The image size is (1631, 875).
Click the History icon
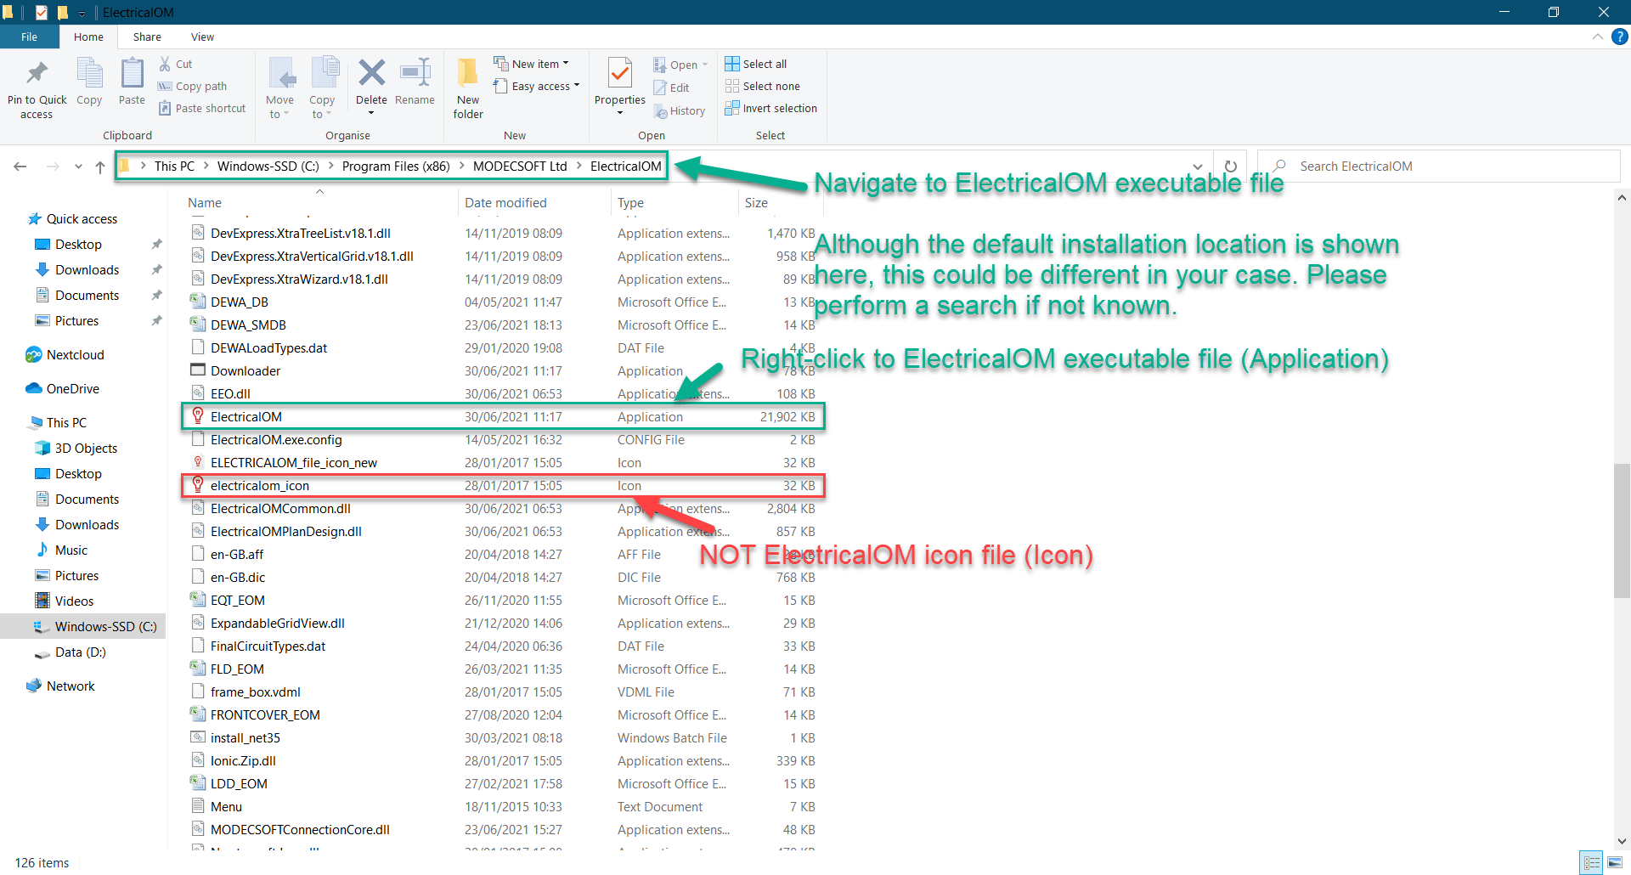pos(660,111)
